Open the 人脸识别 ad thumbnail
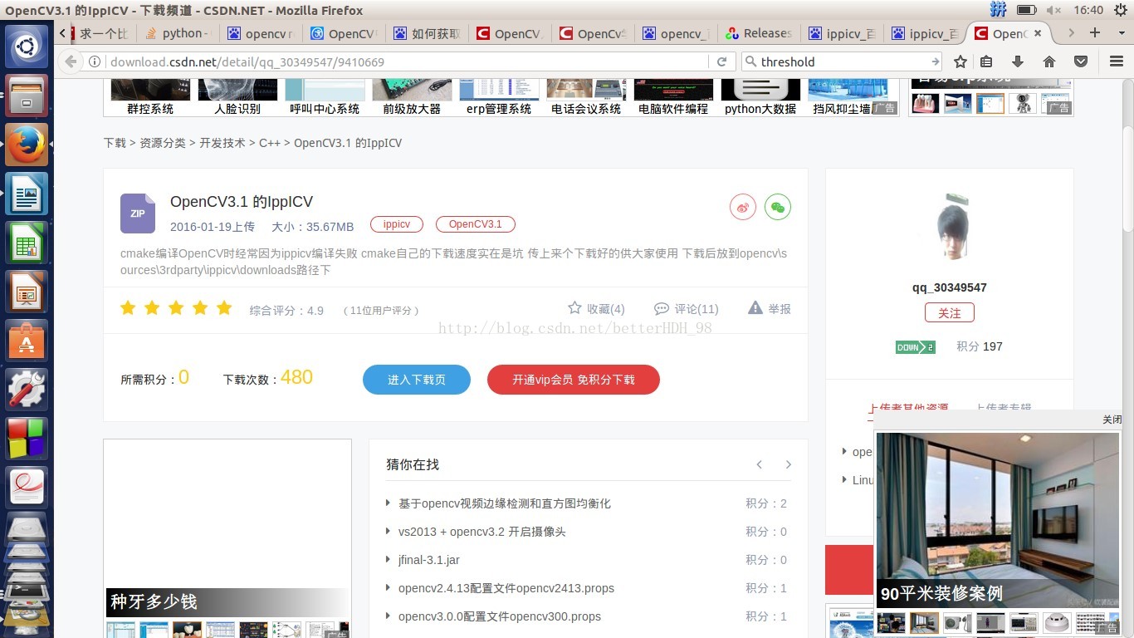 point(237,97)
